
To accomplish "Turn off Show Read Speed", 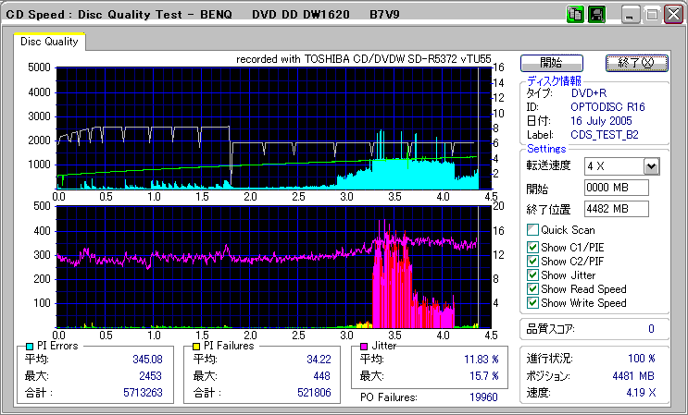I will 532,289.
